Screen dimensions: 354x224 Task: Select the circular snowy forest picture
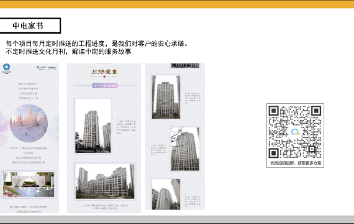[29, 123]
